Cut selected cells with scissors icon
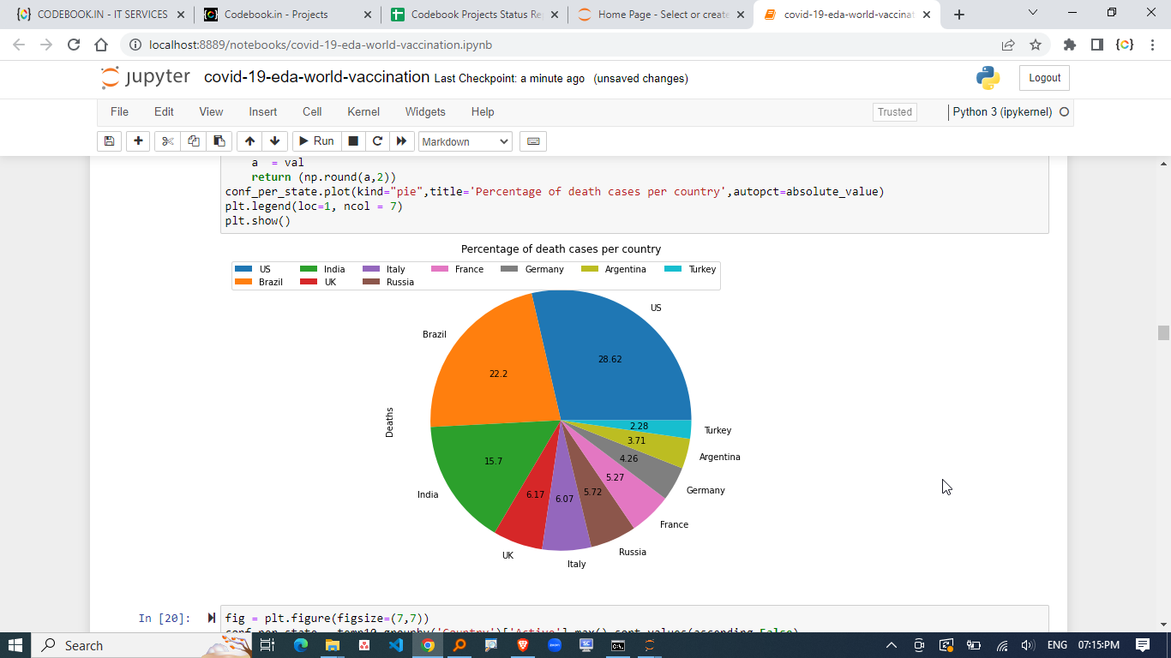Viewport: 1171px width, 658px height. click(167, 141)
